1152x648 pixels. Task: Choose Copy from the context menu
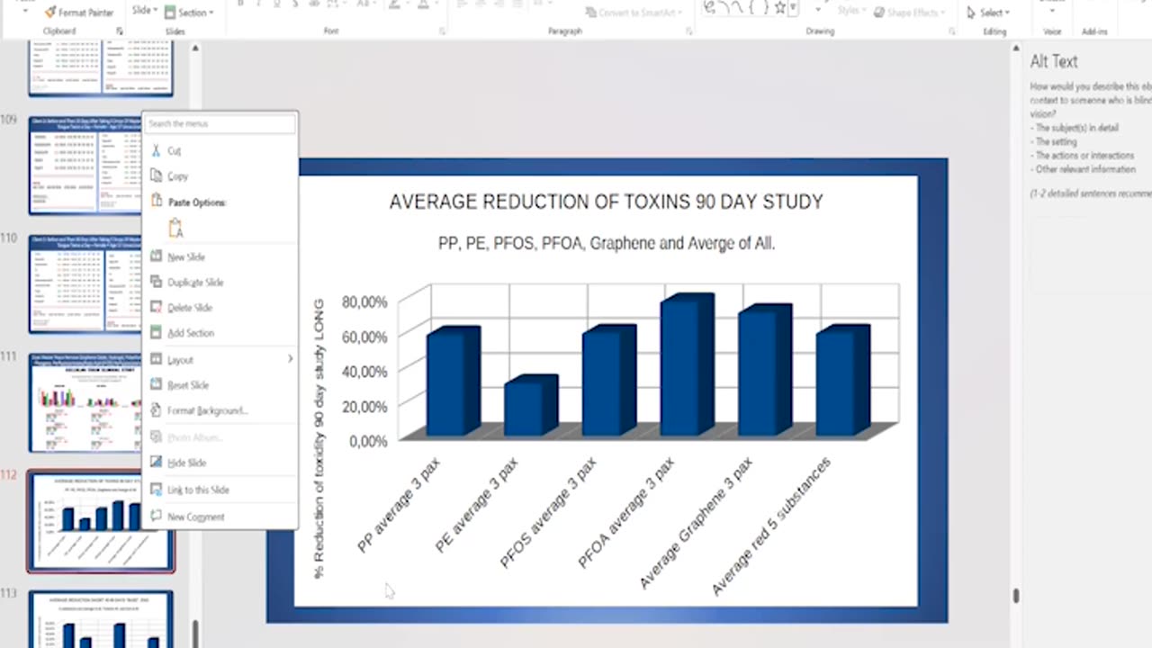pos(220,176)
